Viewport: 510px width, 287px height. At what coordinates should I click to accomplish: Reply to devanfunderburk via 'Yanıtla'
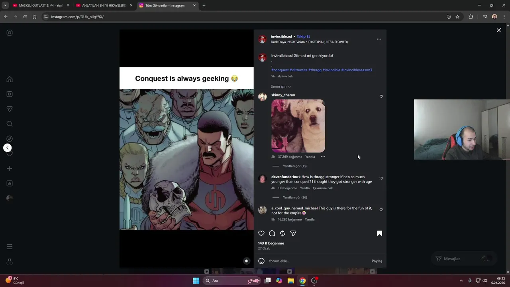pyautogui.click(x=305, y=188)
